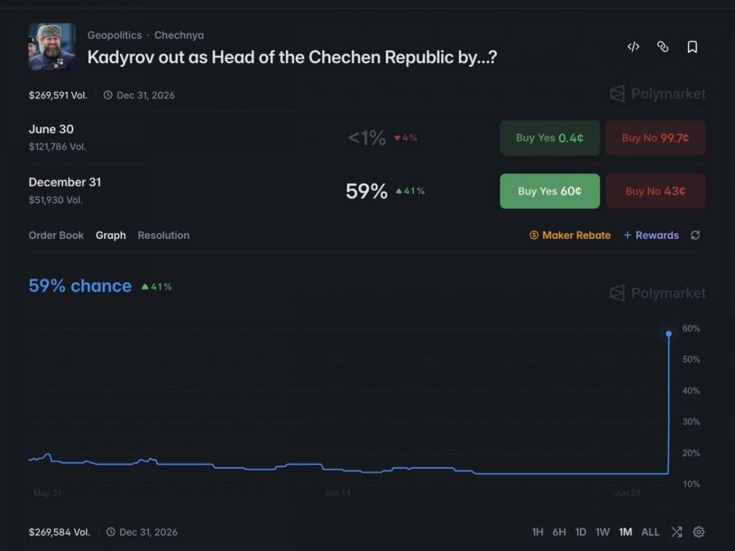
Task: Click the blue endpoint dot on chart
Action: (668, 334)
